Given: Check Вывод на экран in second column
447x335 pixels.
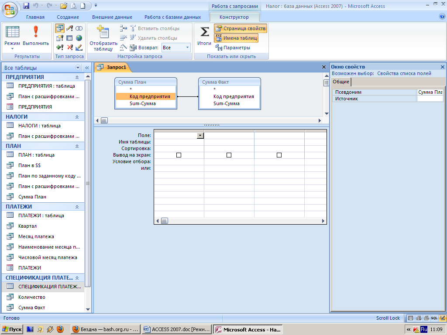Looking at the screenshot, I should coord(229,155).
